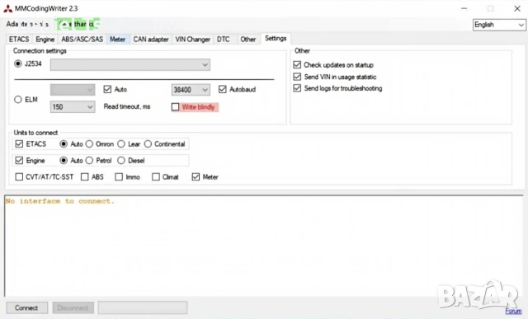
Task: Open the Forum link
Action: point(513,312)
